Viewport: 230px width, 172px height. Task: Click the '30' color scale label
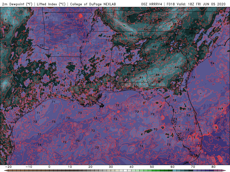click(x=111, y=167)
